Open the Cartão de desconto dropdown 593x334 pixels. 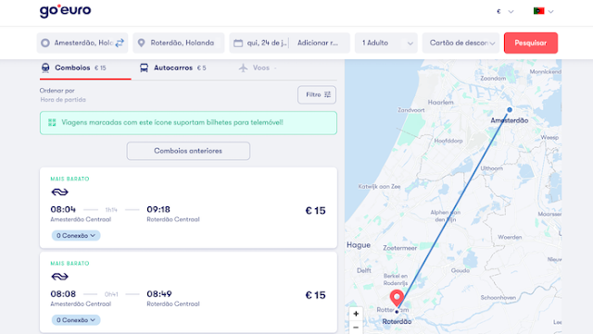461,43
